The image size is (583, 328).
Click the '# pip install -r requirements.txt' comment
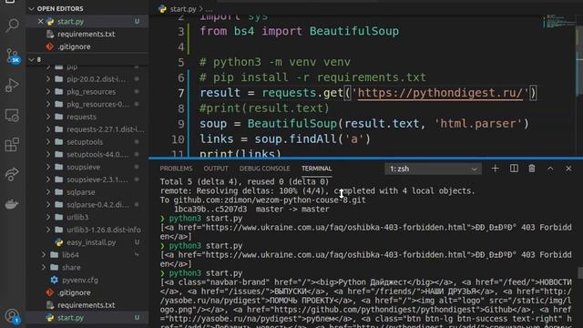(312, 77)
